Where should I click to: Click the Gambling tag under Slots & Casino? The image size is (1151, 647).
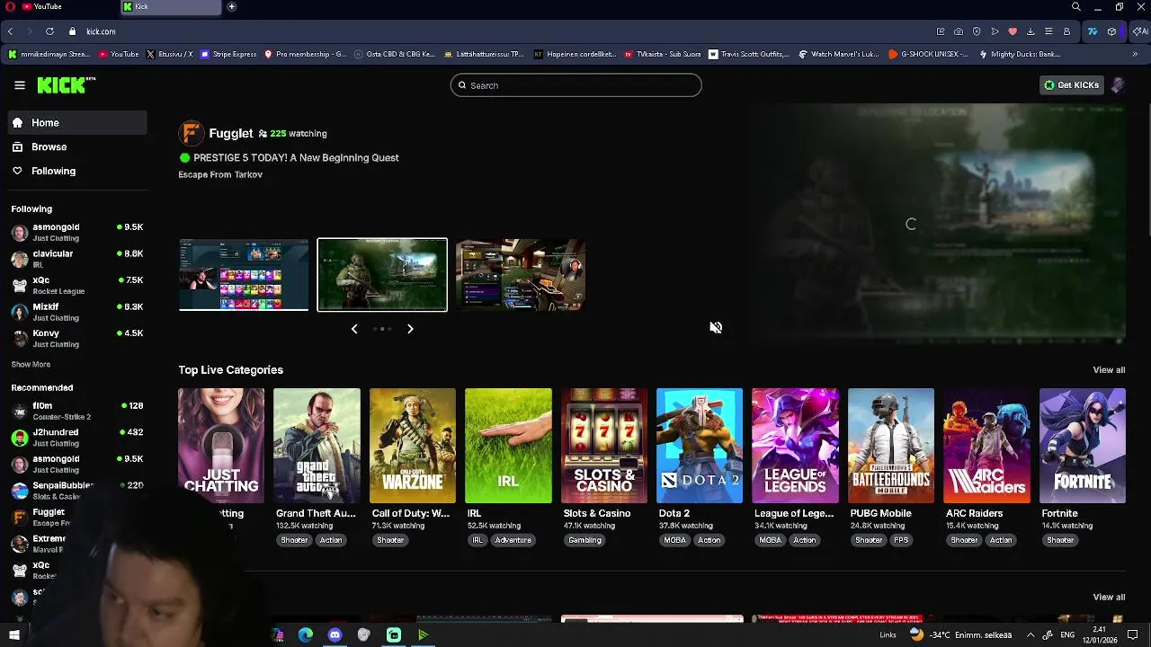(584, 540)
